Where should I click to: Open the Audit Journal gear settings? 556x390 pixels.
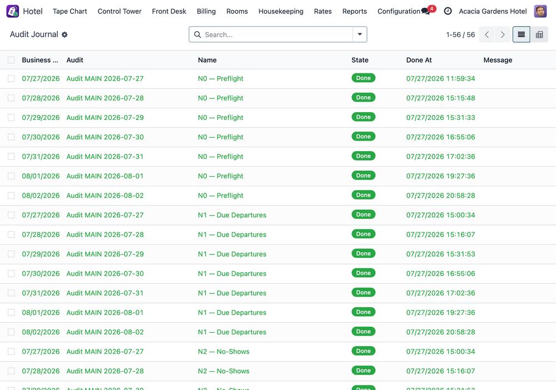point(64,34)
